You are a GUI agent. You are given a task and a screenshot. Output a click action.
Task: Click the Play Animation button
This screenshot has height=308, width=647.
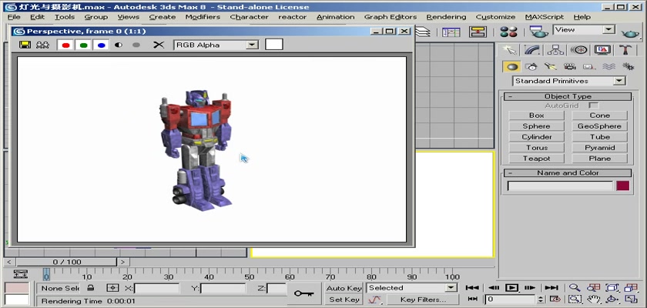tap(511, 288)
